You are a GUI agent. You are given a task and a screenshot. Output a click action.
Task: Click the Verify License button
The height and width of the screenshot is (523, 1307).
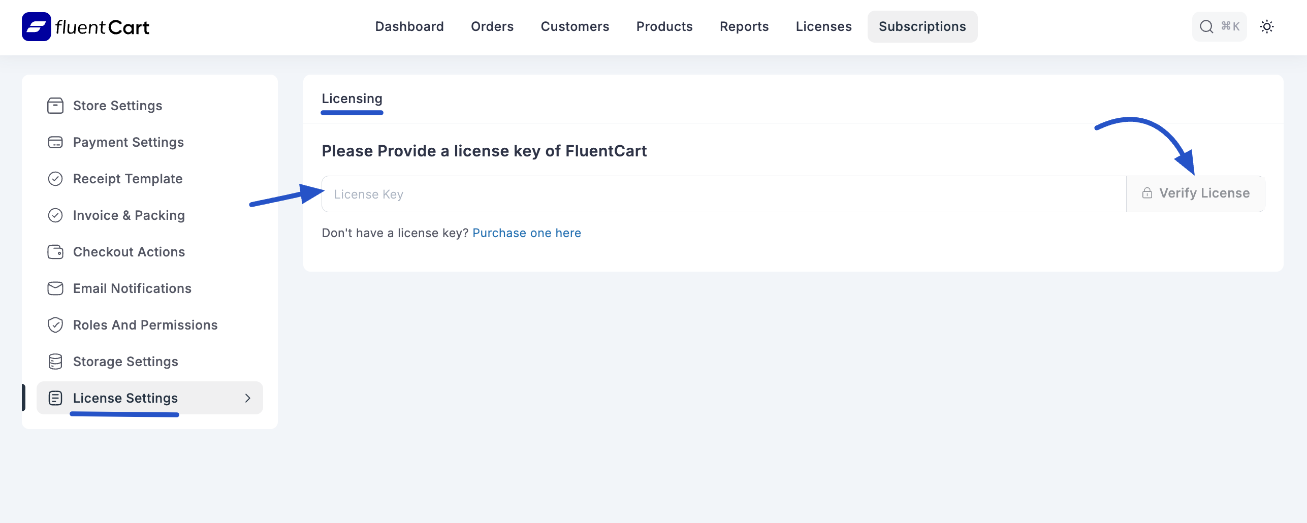click(x=1194, y=193)
